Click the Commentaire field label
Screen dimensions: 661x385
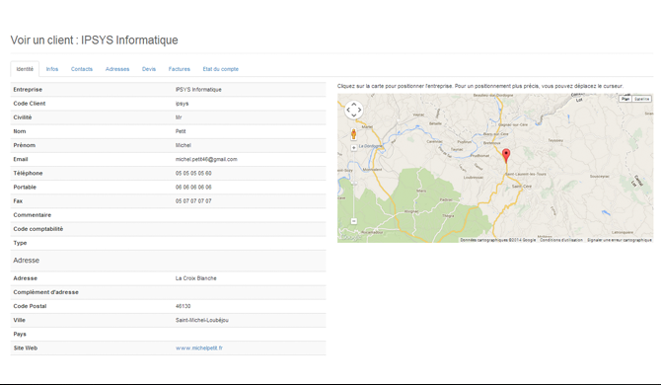tap(32, 215)
